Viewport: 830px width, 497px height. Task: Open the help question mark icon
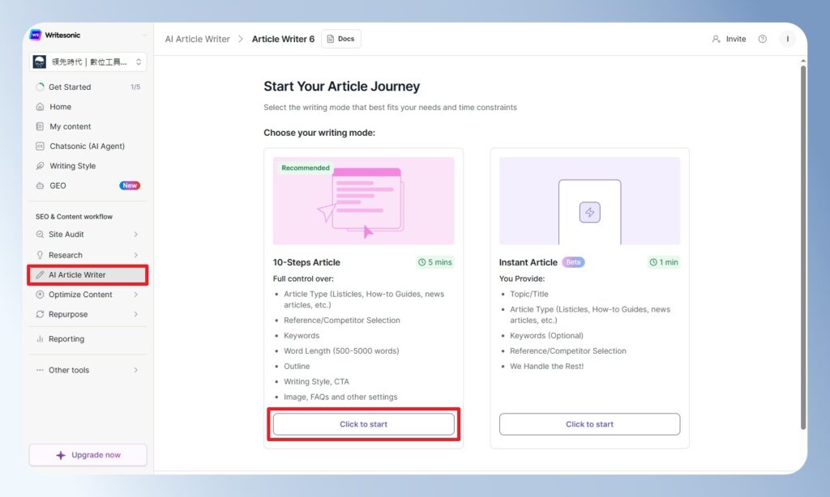[x=762, y=39]
